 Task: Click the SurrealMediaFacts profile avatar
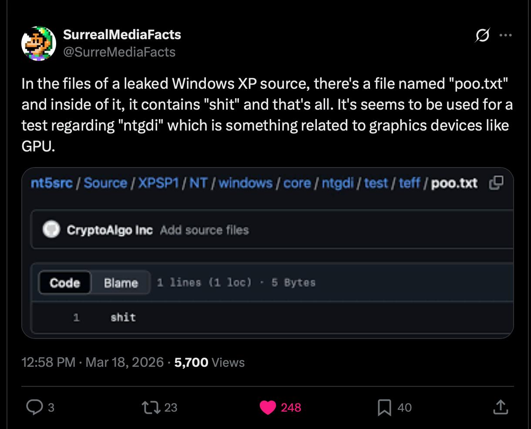(x=38, y=43)
